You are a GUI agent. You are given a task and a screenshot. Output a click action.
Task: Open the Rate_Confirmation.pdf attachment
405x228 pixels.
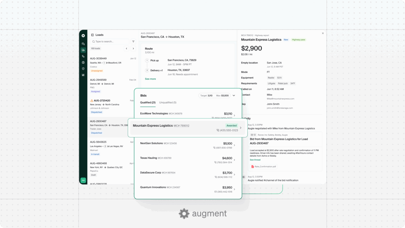coord(264,167)
